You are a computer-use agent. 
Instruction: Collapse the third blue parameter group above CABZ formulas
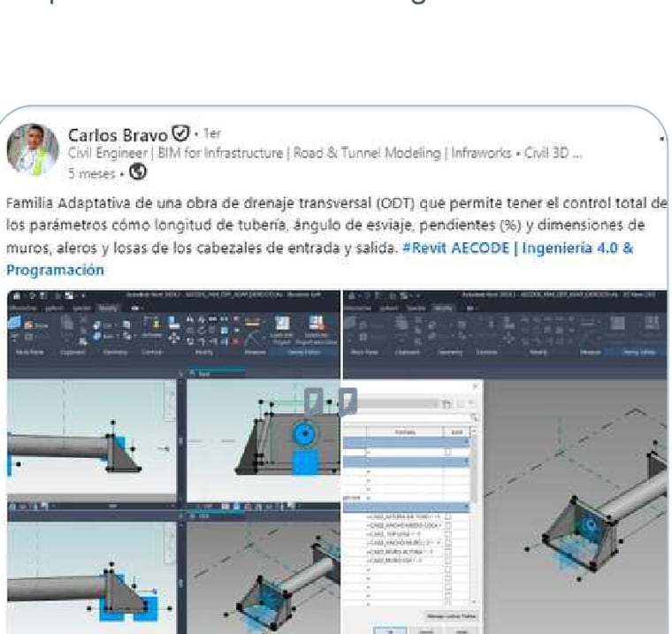click(x=466, y=508)
